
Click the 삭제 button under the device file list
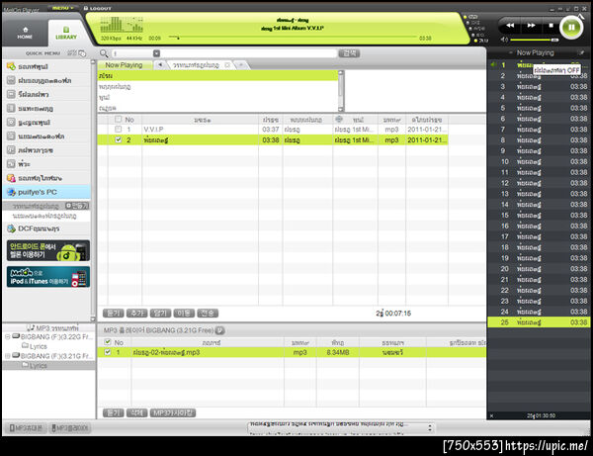pos(136,412)
